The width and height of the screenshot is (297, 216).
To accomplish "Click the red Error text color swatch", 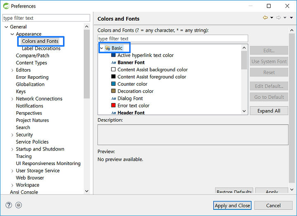I will (113, 105).
